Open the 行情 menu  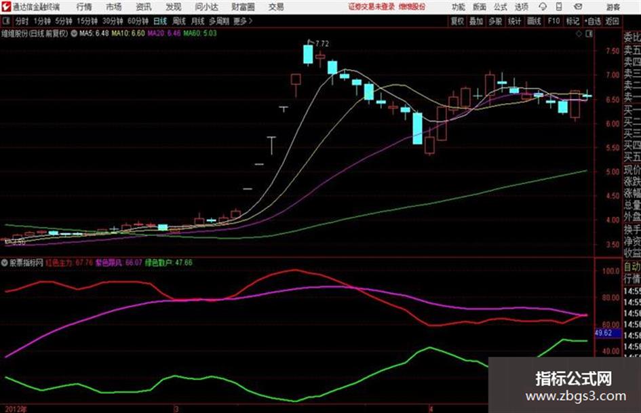coord(84,7)
